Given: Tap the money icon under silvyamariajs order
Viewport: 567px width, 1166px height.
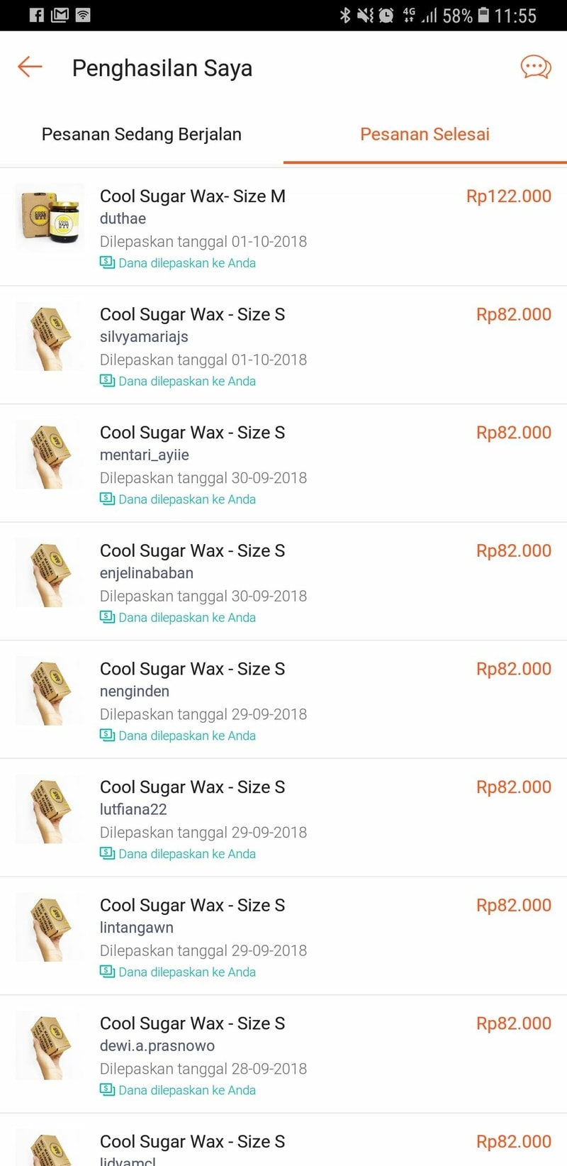Looking at the screenshot, I should coord(107,381).
